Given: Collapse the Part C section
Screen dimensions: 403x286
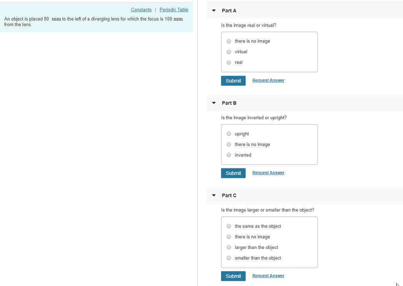Looking at the screenshot, I should 214,195.
